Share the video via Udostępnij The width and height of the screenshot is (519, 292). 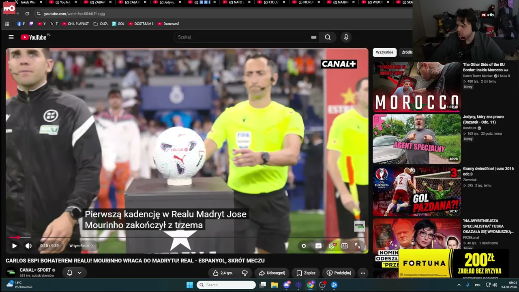272,273
